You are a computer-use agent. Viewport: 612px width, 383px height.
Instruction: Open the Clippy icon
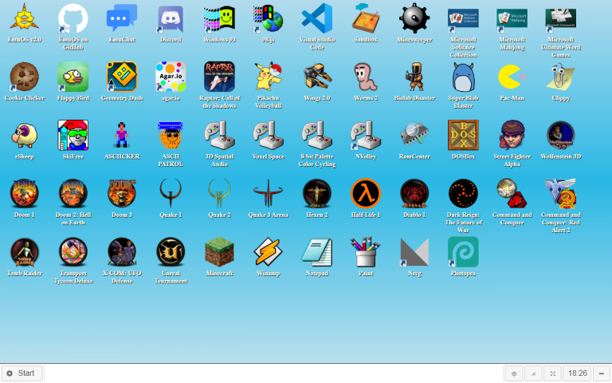(561, 77)
